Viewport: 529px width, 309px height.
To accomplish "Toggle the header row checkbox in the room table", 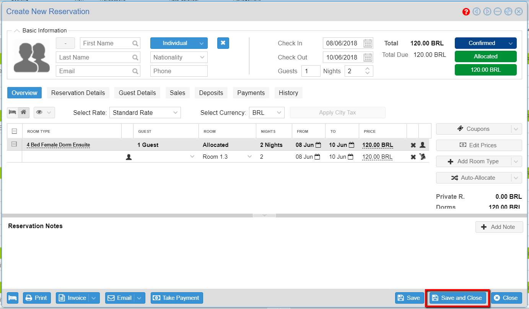I will tap(14, 131).
